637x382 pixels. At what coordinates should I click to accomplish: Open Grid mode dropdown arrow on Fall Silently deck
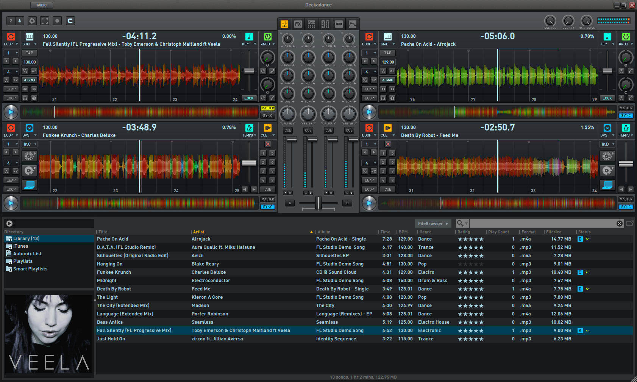pyautogui.click(x=36, y=44)
